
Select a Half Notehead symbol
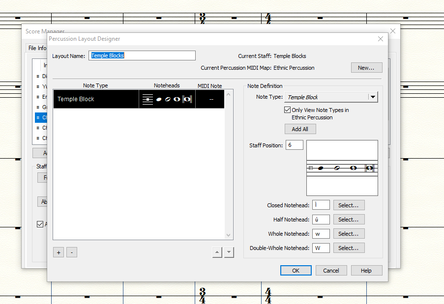point(349,220)
